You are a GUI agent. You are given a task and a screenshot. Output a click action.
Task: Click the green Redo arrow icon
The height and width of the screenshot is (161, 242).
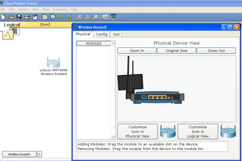point(69,17)
